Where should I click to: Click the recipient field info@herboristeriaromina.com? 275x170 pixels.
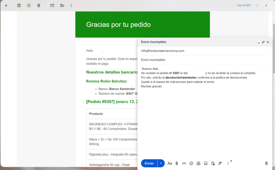tap(162, 51)
